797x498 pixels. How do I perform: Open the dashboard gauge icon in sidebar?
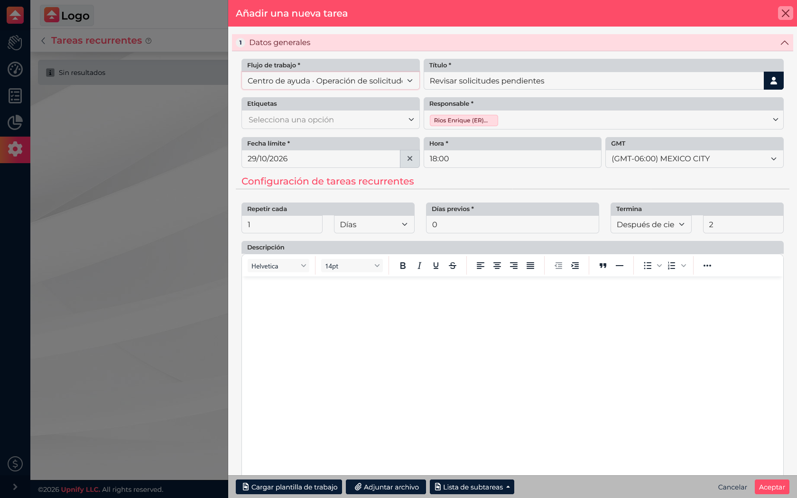click(x=15, y=69)
